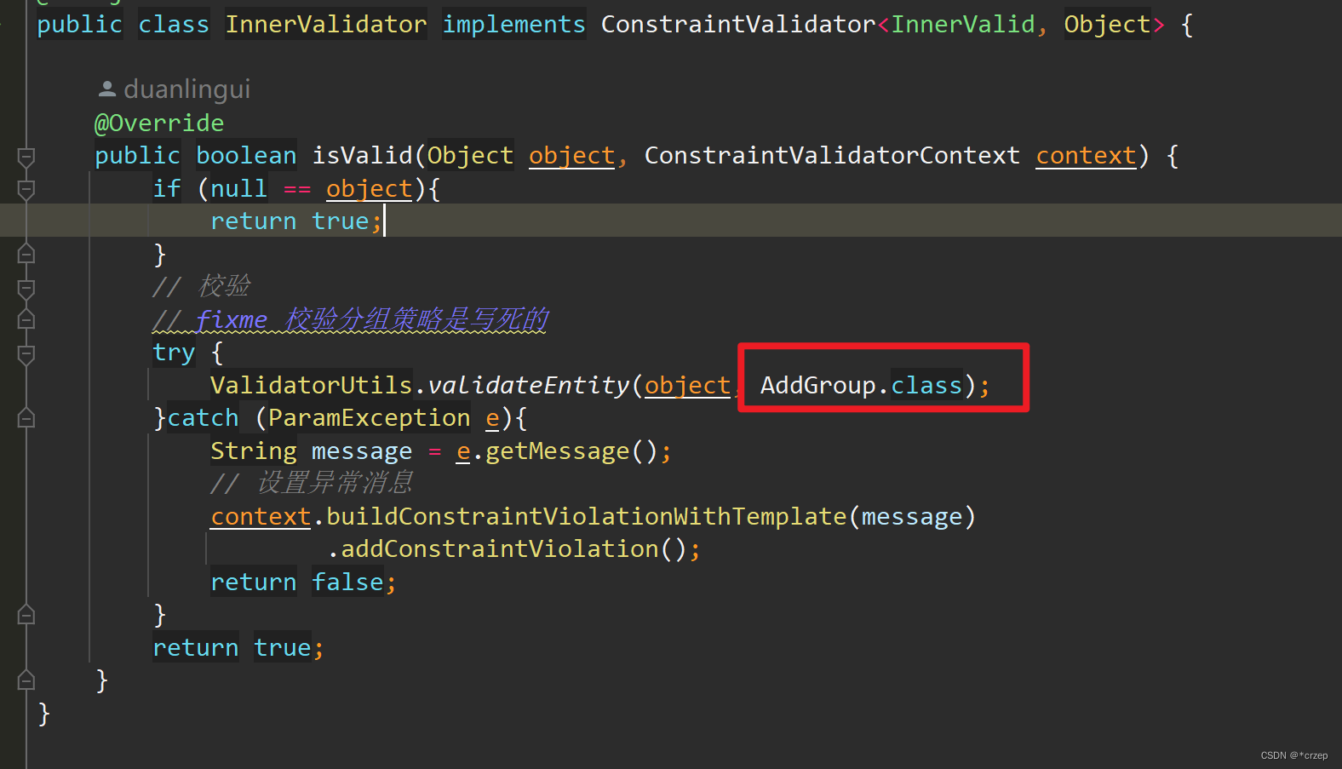Click the try keyword
Viewport: 1342px width, 769px height.
coord(174,353)
